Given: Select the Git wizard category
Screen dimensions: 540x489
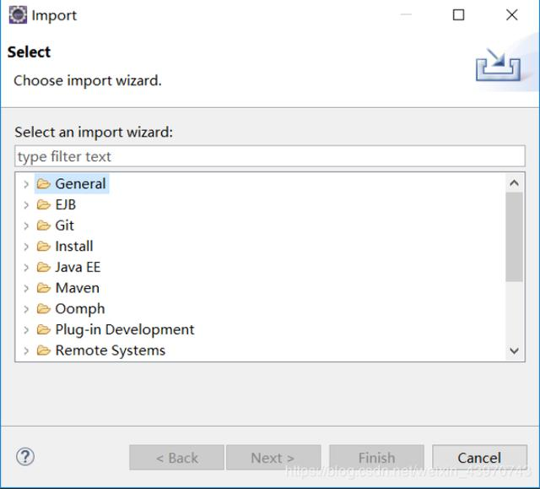Looking at the screenshot, I should 65,225.
